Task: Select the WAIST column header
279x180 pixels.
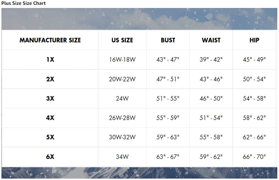Action: click(211, 40)
